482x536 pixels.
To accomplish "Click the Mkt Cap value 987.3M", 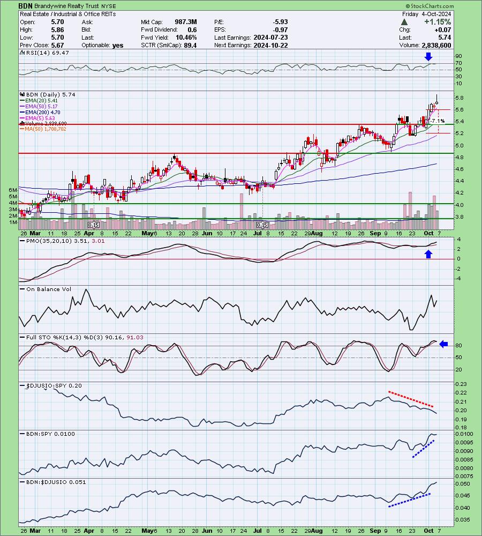I will tap(186, 22).
